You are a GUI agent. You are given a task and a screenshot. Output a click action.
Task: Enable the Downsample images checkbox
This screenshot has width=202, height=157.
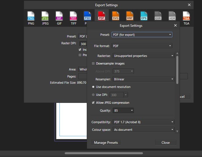click(93, 64)
